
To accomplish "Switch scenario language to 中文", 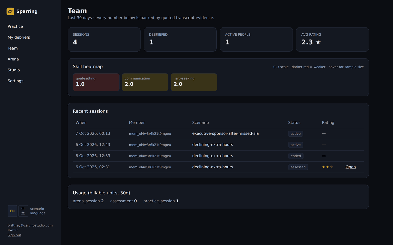I will (23, 211).
